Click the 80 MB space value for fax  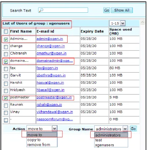pyautogui.click(x=115, y=68)
